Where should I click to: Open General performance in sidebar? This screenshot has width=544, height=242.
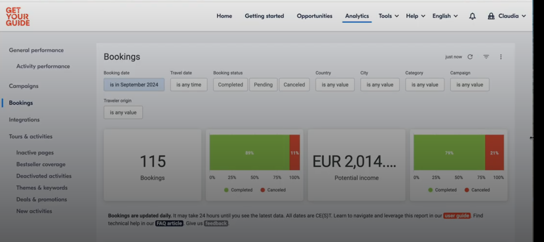(x=36, y=50)
